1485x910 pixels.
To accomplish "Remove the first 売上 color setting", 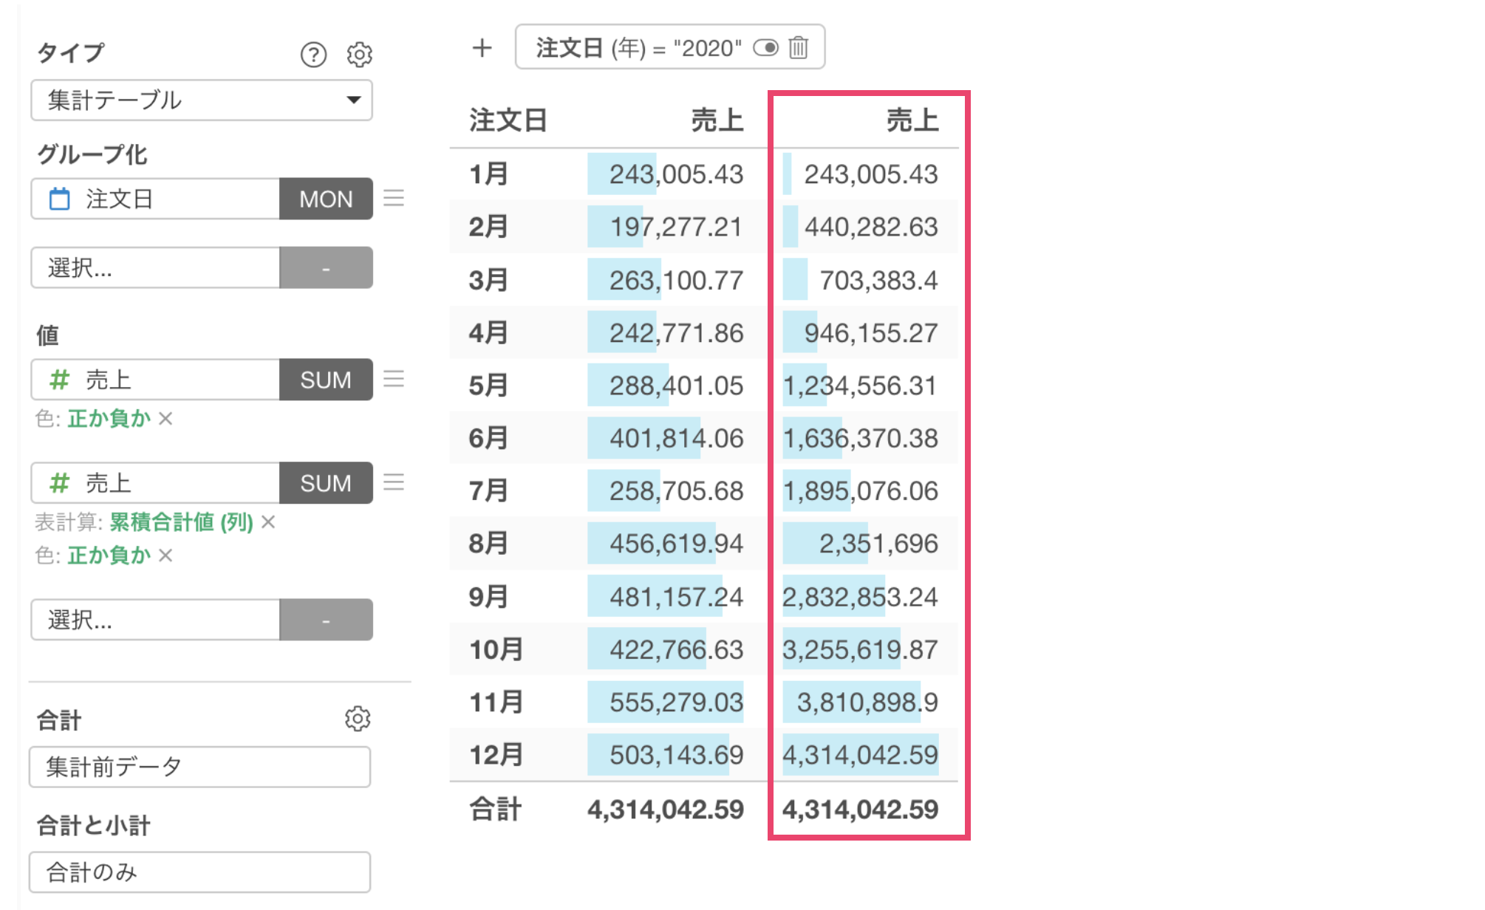I will click(165, 419).
